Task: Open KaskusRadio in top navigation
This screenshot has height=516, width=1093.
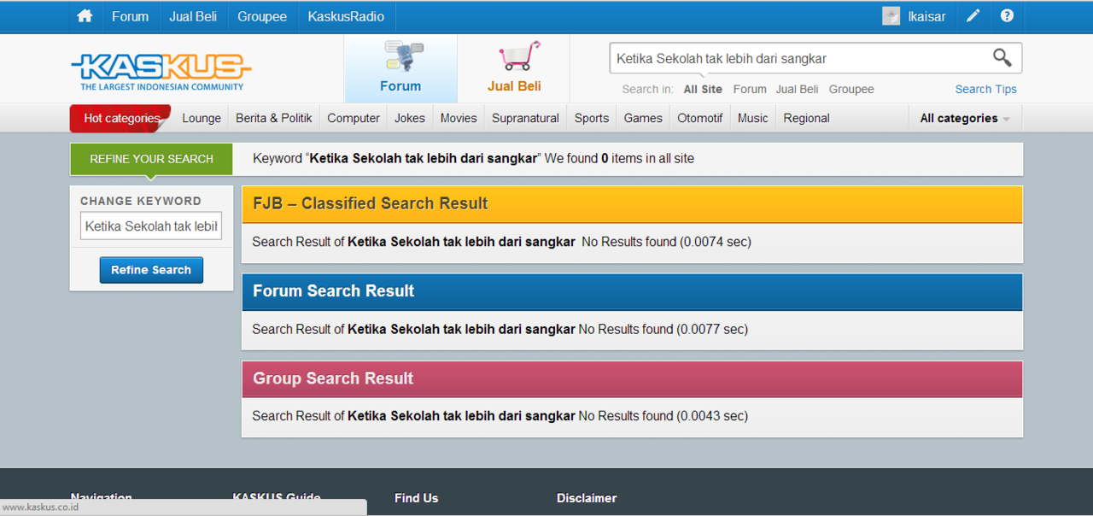Action: point(346,16)
